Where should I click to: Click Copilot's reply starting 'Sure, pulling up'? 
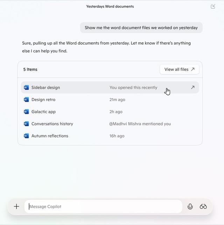click(106, 47)
